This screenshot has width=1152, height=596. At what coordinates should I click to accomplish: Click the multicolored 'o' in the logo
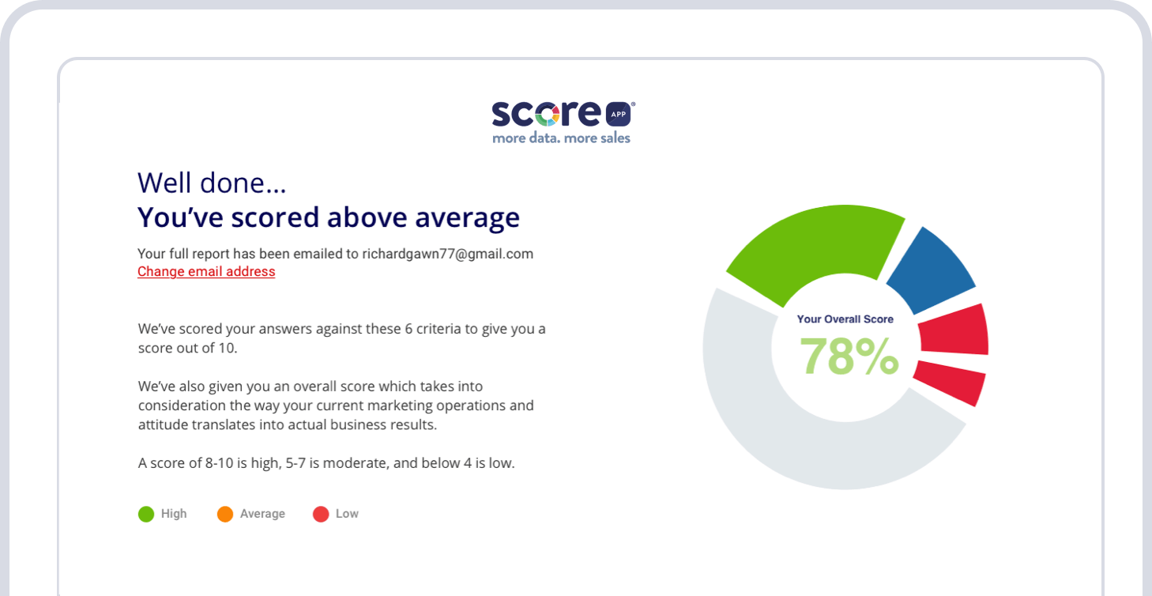[547, 115]
